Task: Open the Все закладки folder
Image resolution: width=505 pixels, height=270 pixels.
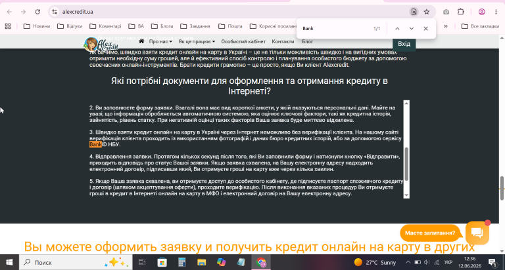Action: pos(480,26)
